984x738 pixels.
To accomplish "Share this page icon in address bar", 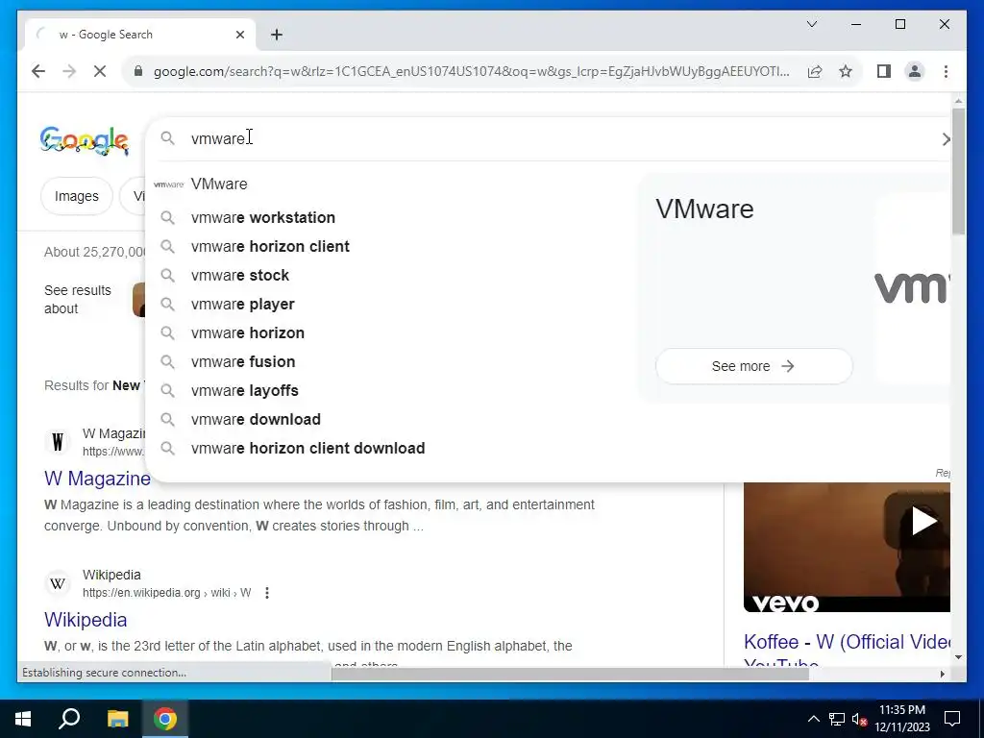I will click(815, 71).
